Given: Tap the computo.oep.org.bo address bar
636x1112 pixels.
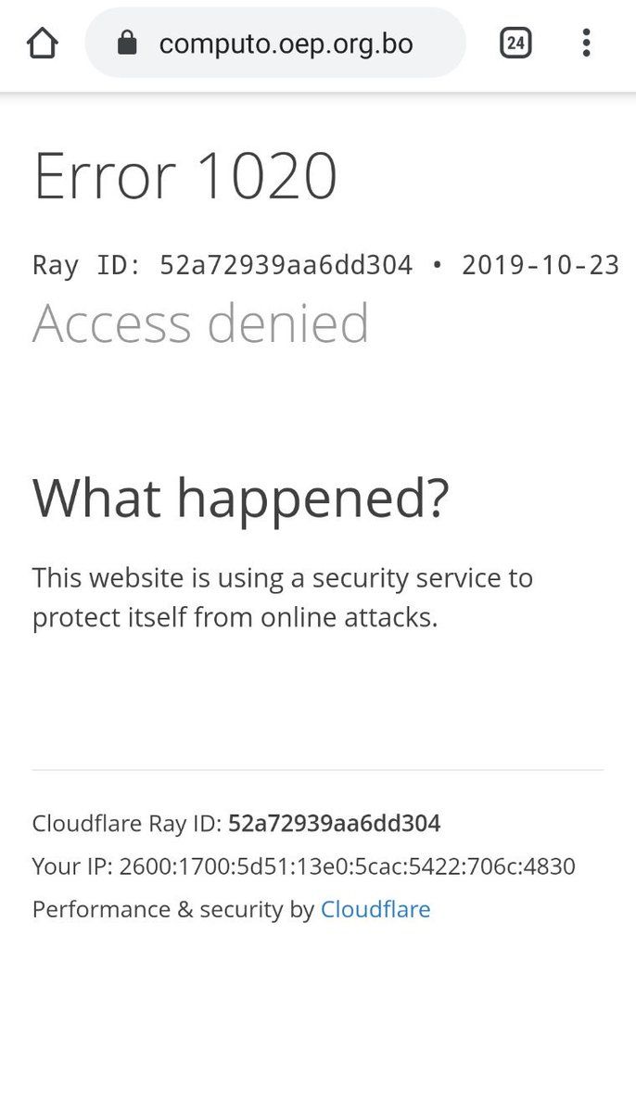Looking at the screenshot, I should (x=275, y=43).
